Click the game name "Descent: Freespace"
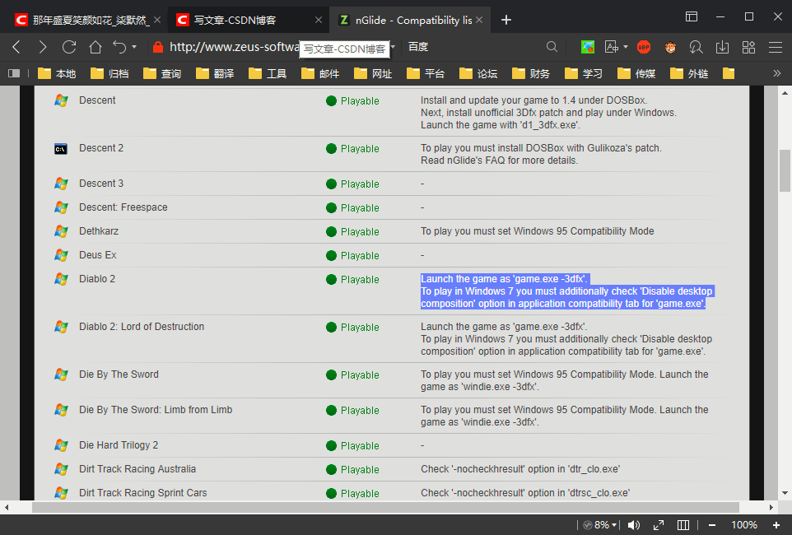 tap(123, 207)
